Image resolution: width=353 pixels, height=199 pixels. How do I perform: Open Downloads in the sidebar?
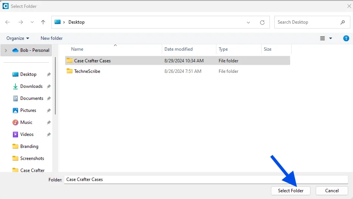click(31, 86)
